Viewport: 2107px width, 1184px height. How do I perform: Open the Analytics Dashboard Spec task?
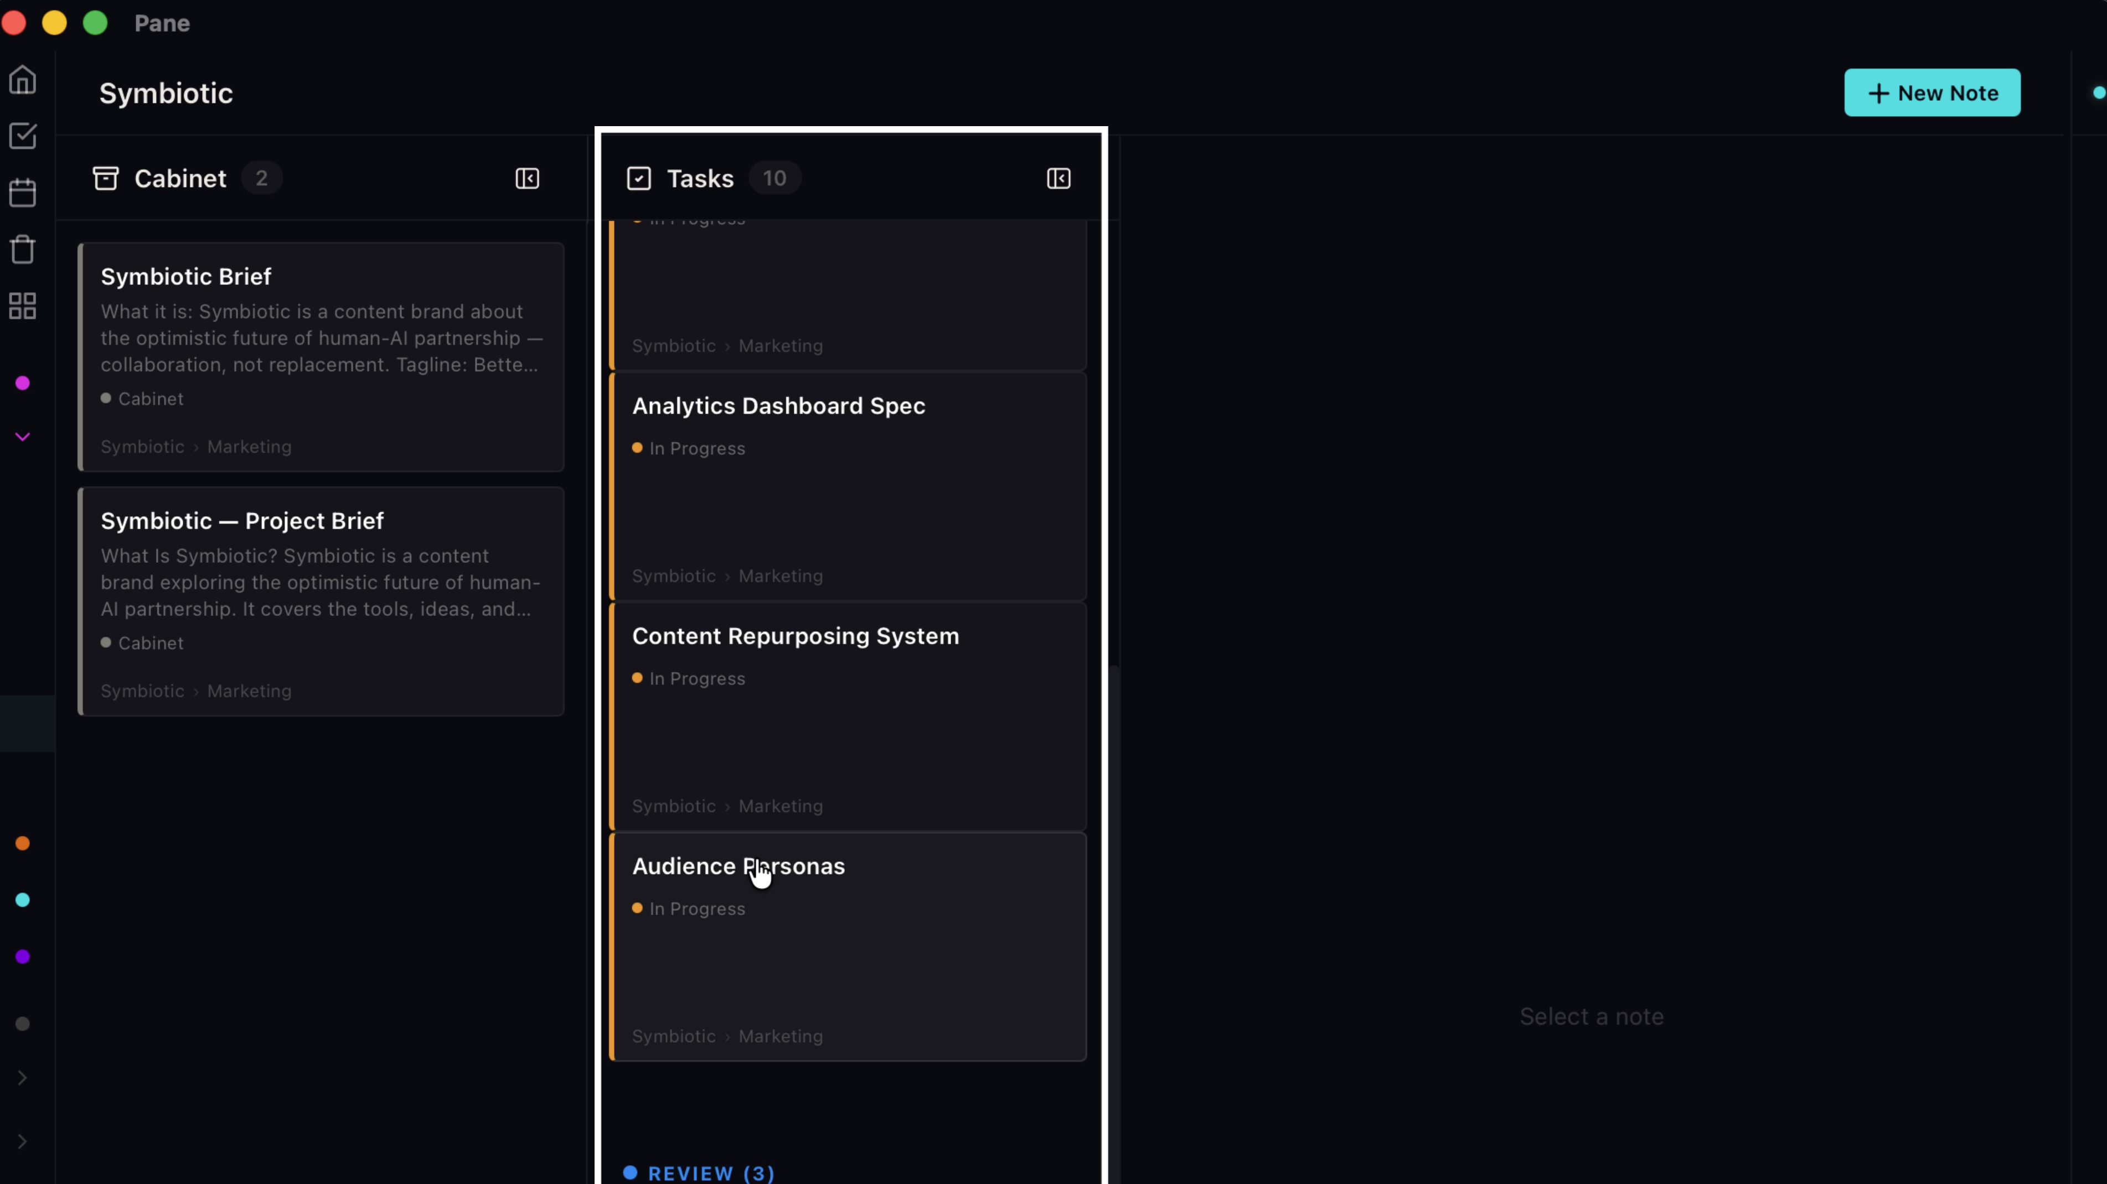click(x=848, y=486)
